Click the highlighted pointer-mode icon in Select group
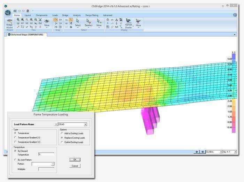Image resolution: width=244 pixels, height=182 pixels. pos(71,20)
